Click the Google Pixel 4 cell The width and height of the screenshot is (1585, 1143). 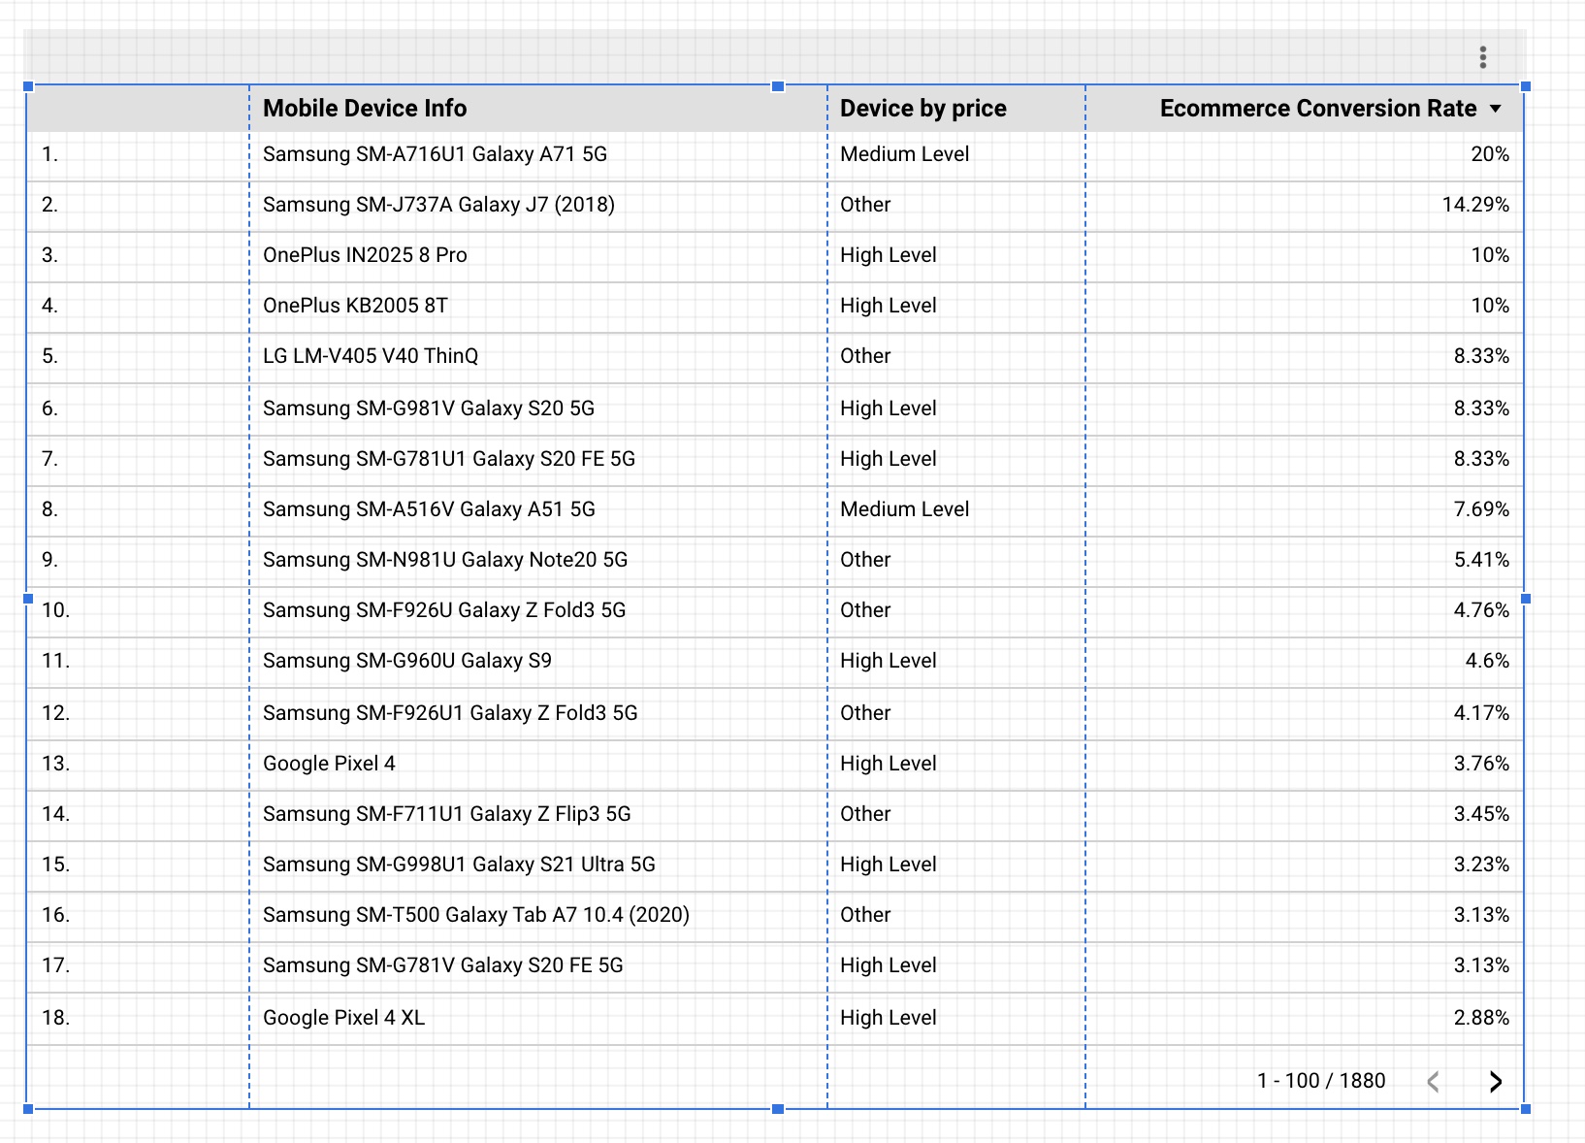pyautogui.click(x=329, y=764)
